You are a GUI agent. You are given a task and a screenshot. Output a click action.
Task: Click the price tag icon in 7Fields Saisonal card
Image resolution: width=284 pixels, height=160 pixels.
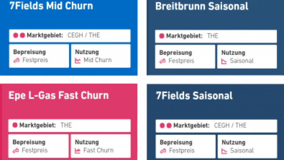pos(163,151)
